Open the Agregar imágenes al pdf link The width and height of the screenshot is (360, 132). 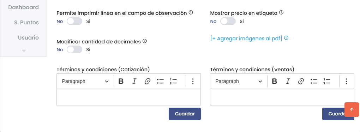(x=246, y=38)
